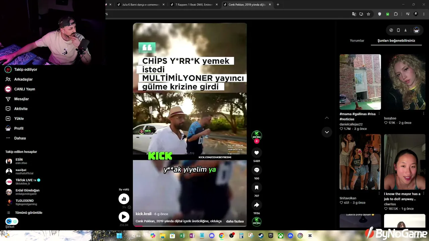
Task: Share the video with the arrow icon
Action: pyautogui.click(x=257, y=205)
